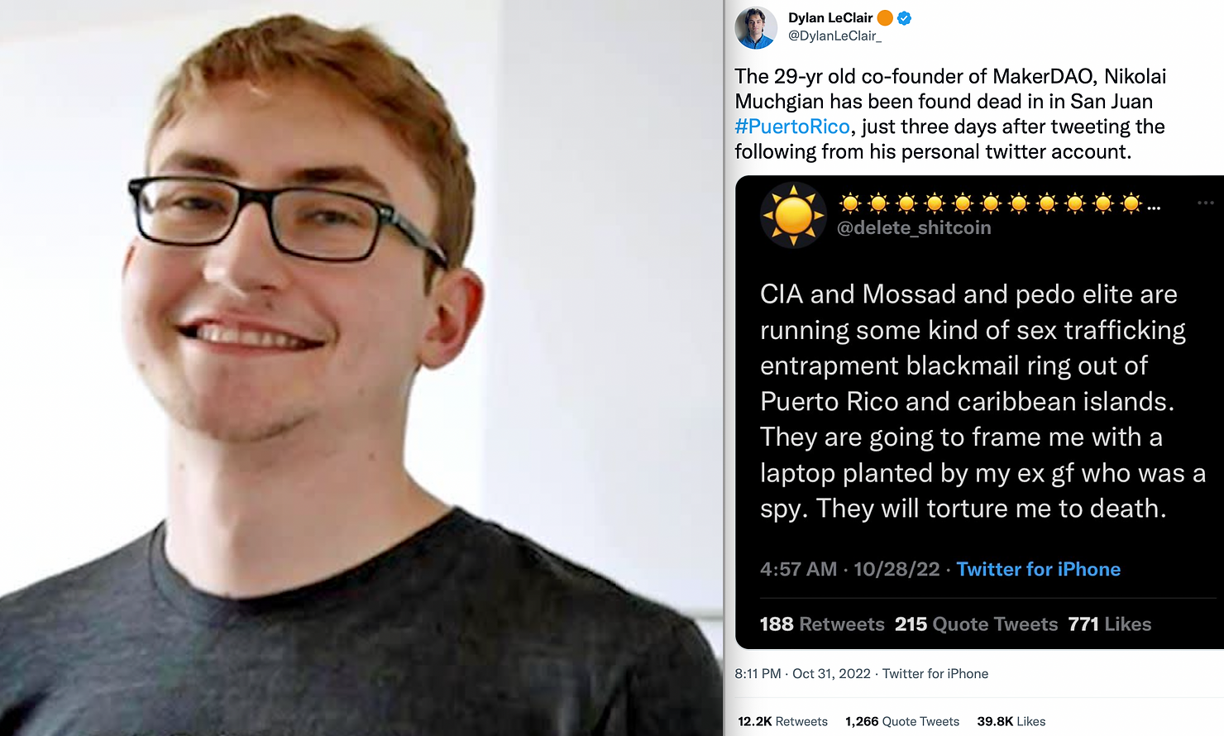Open the 12.2K Retweets list
The height and width of the screenshot is (736, 1224).
coord(782,722)
